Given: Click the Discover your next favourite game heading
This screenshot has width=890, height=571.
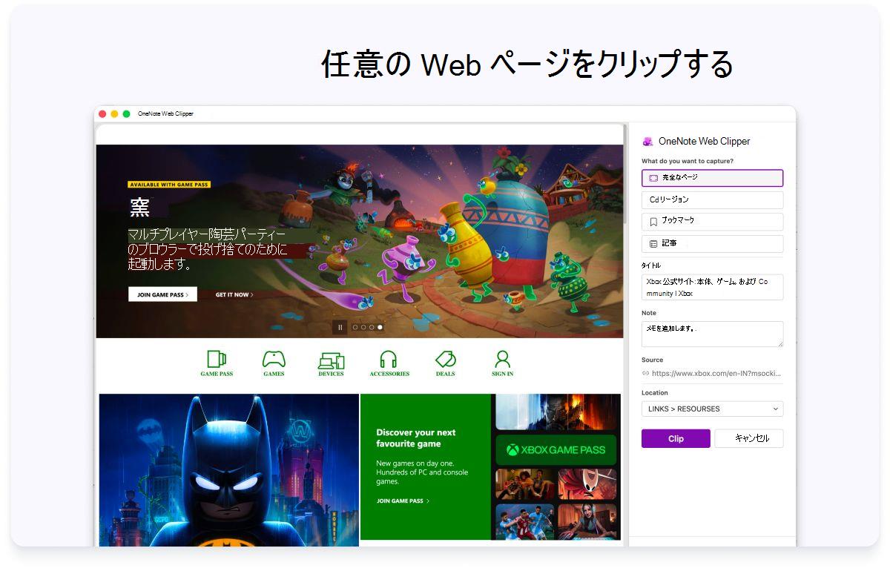Looking at the screenshot, I should 416,438.
